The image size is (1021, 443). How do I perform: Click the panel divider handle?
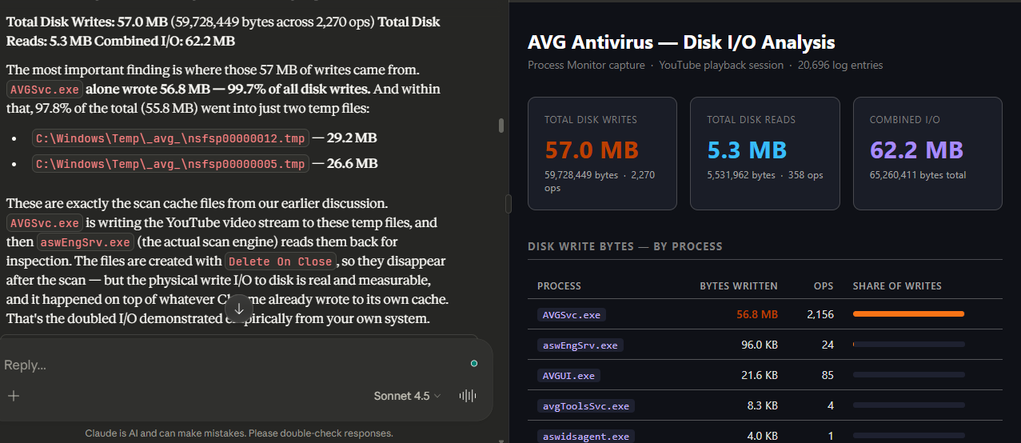point(508,205)
